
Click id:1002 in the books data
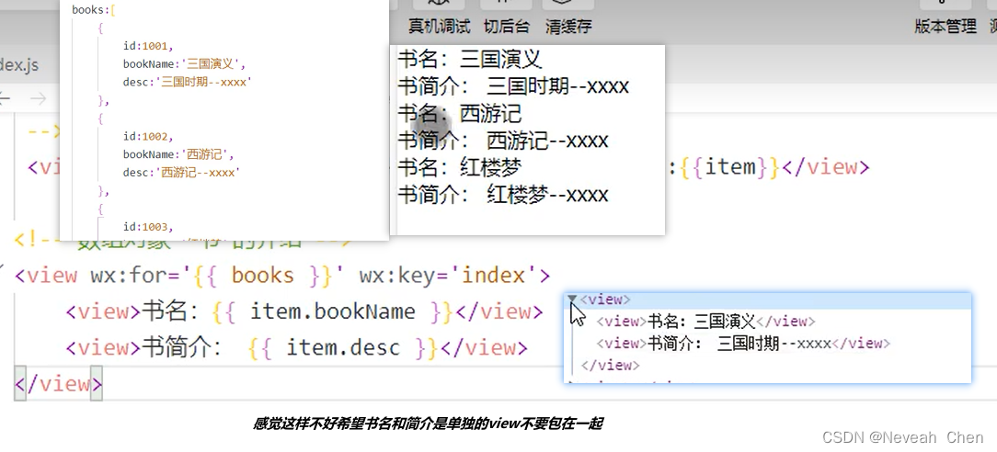click(x=148, y=137)
